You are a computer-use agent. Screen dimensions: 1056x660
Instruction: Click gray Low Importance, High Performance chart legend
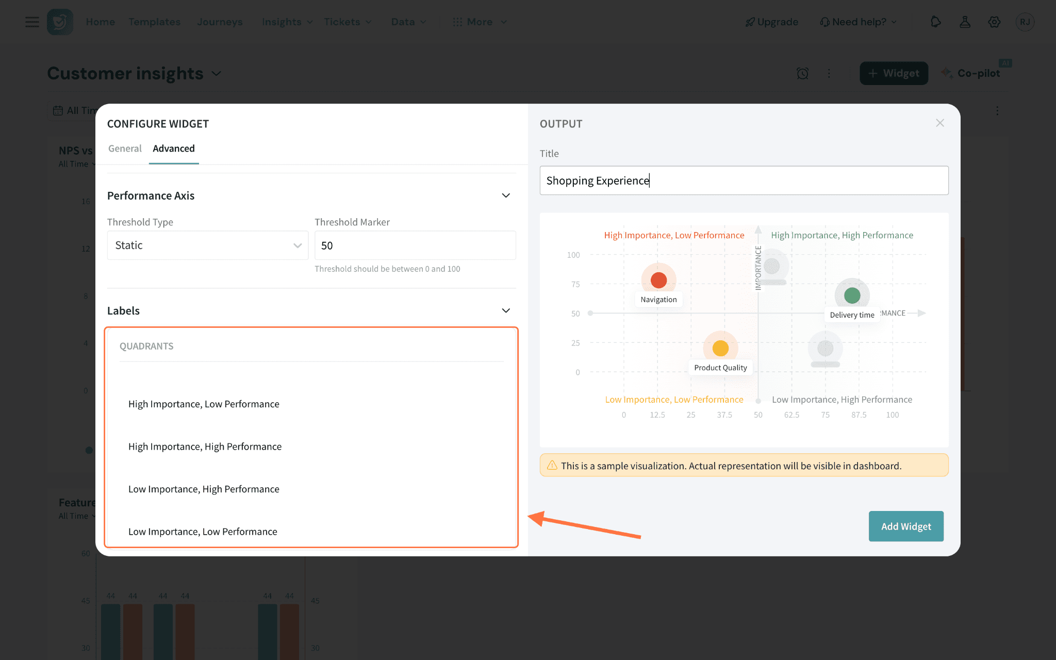(842, 400)
